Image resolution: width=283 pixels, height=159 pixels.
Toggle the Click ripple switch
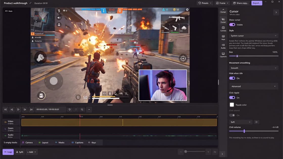[x=232, y=97]
